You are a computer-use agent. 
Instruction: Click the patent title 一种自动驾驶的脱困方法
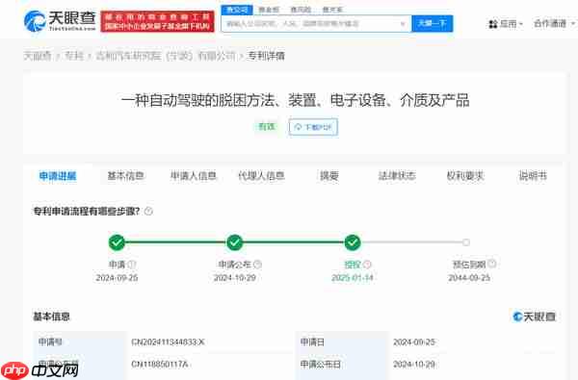click(295, 100)
